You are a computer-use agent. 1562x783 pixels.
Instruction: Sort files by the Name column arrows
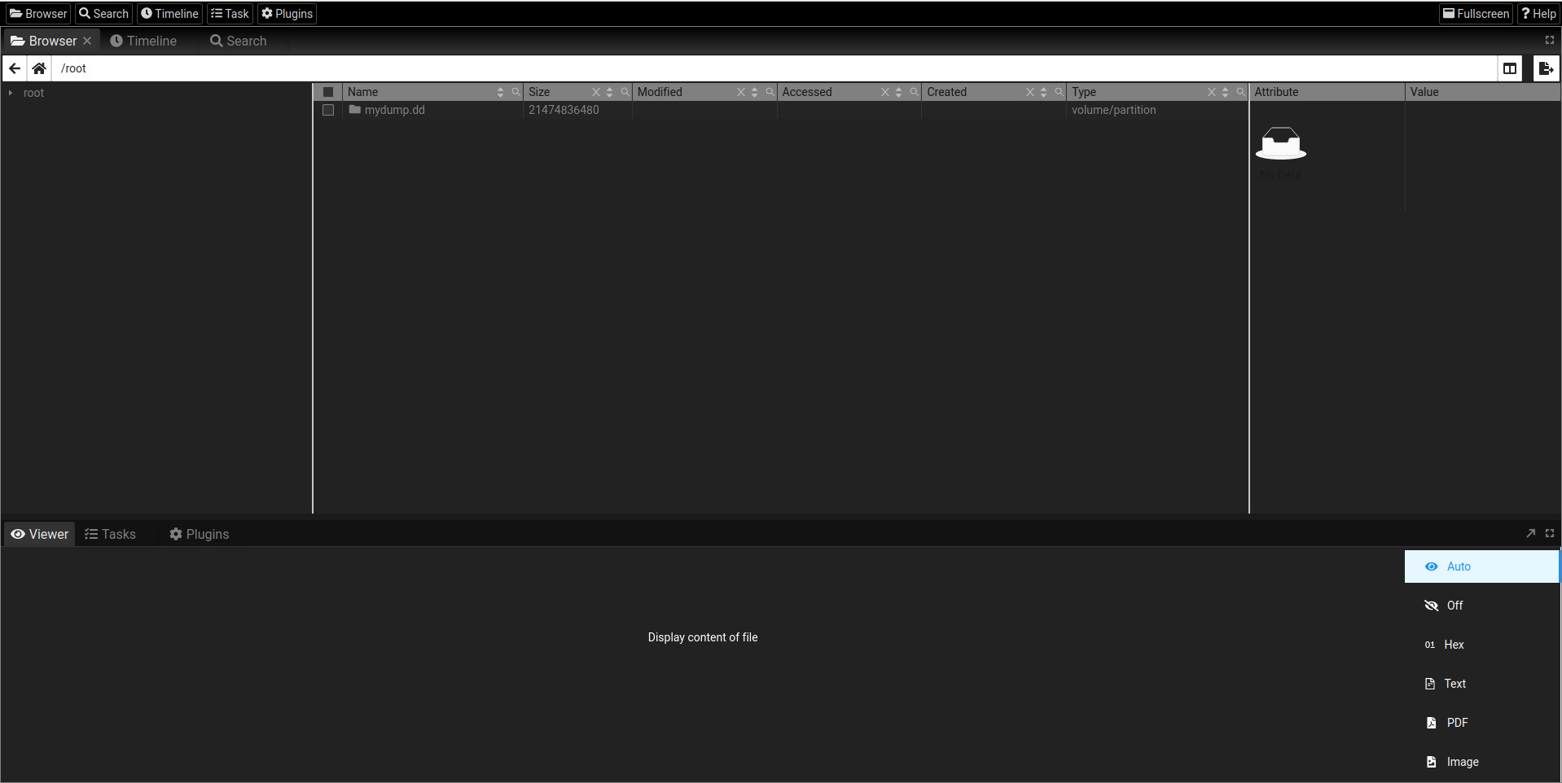tap(500, 92)
